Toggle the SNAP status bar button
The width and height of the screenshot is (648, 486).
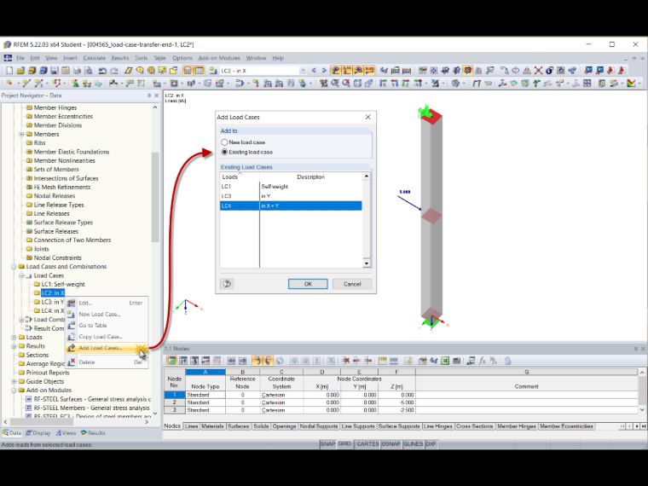[x=327, y=444]
